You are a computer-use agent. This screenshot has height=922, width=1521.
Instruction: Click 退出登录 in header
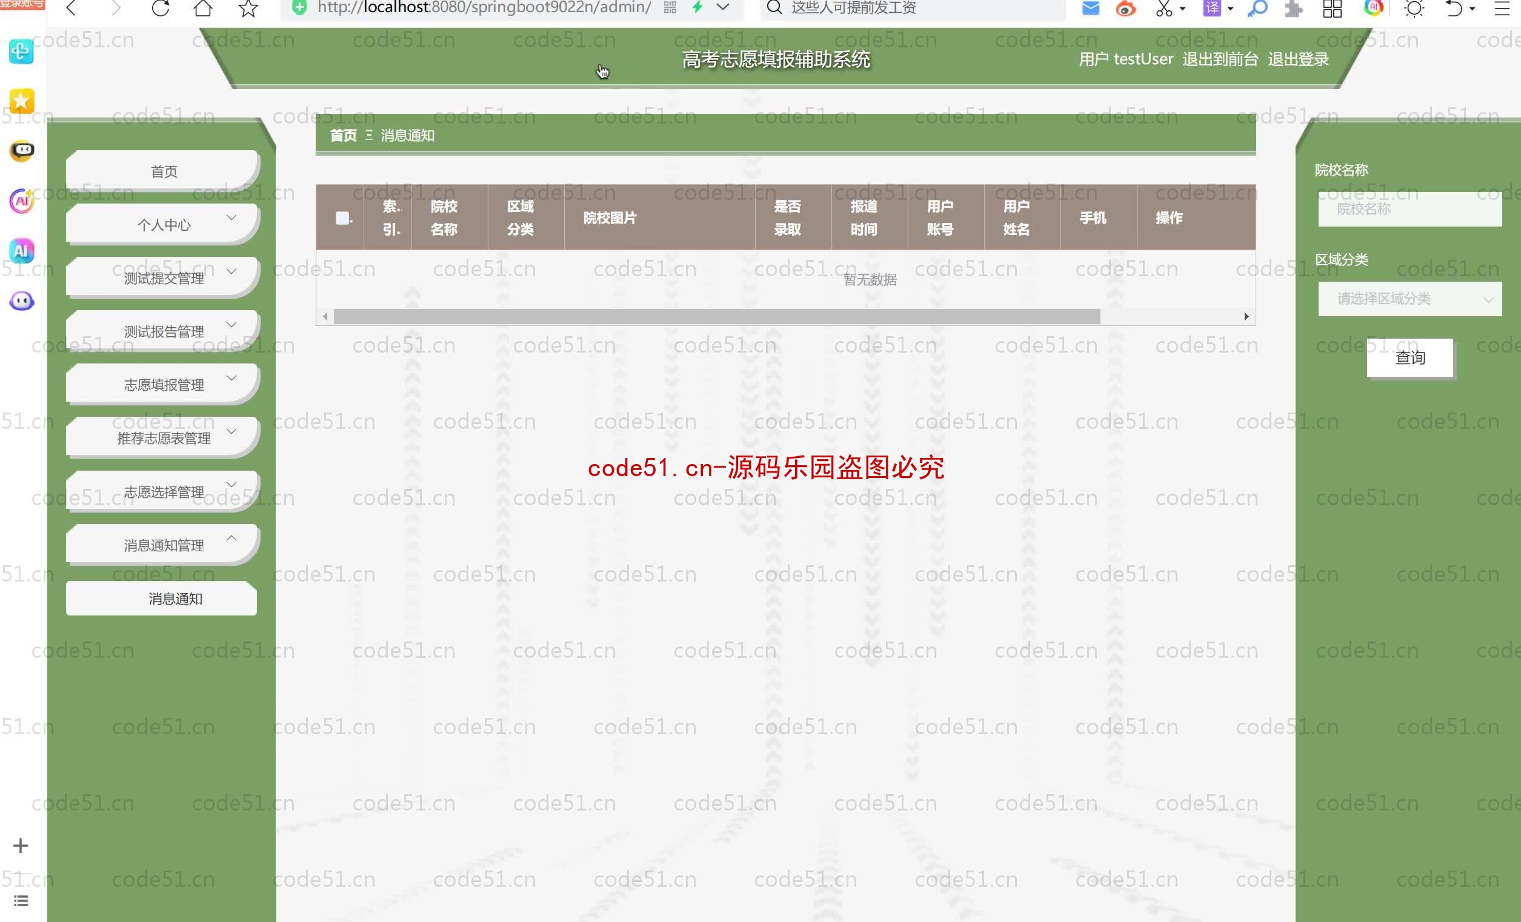click(1298, 59)
